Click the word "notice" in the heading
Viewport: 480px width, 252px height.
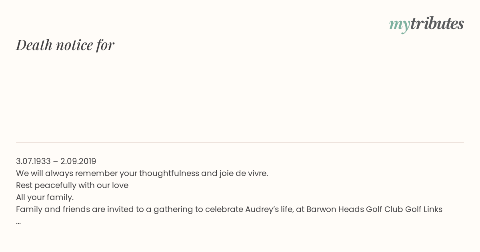click(x=74, y=45)
